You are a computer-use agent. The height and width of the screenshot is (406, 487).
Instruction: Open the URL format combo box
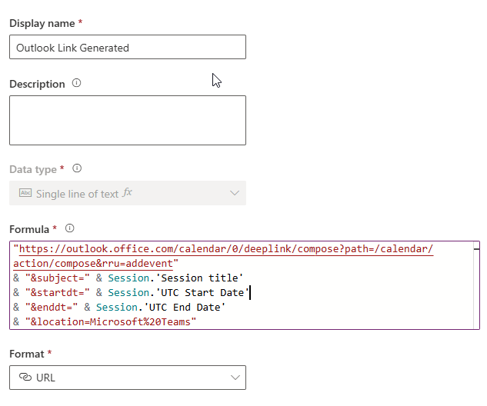pyautogui.click(x=128, y=378)
